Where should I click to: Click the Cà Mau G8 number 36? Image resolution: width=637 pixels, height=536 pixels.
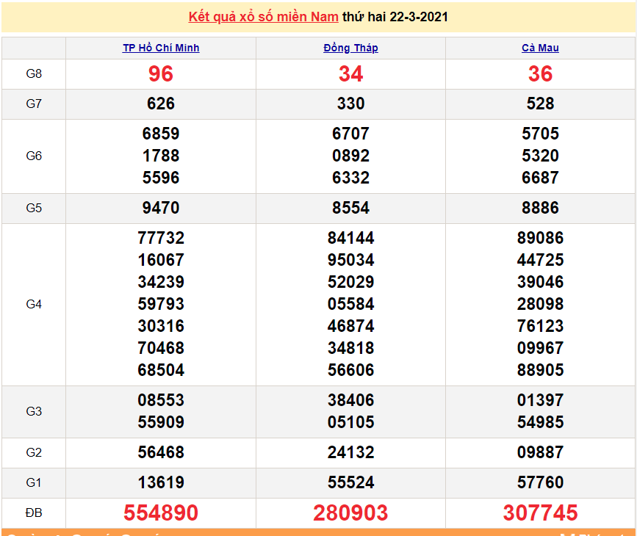coord(540,74)
